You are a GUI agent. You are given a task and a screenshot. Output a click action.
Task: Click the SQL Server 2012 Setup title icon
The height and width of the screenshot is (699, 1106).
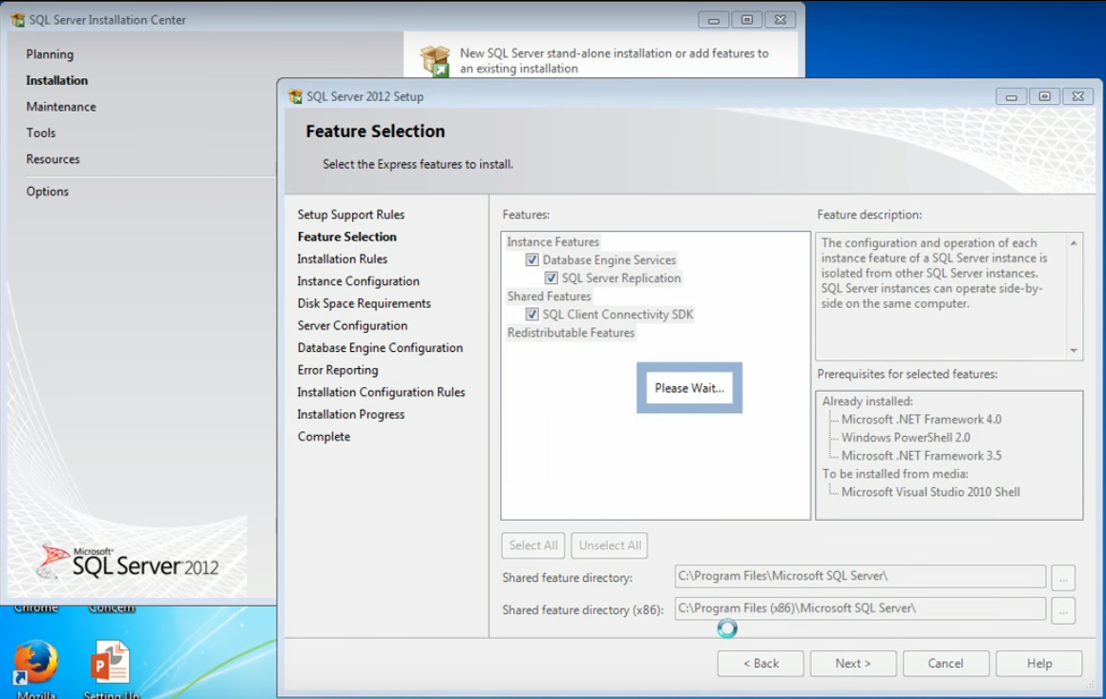coord(296,96)
